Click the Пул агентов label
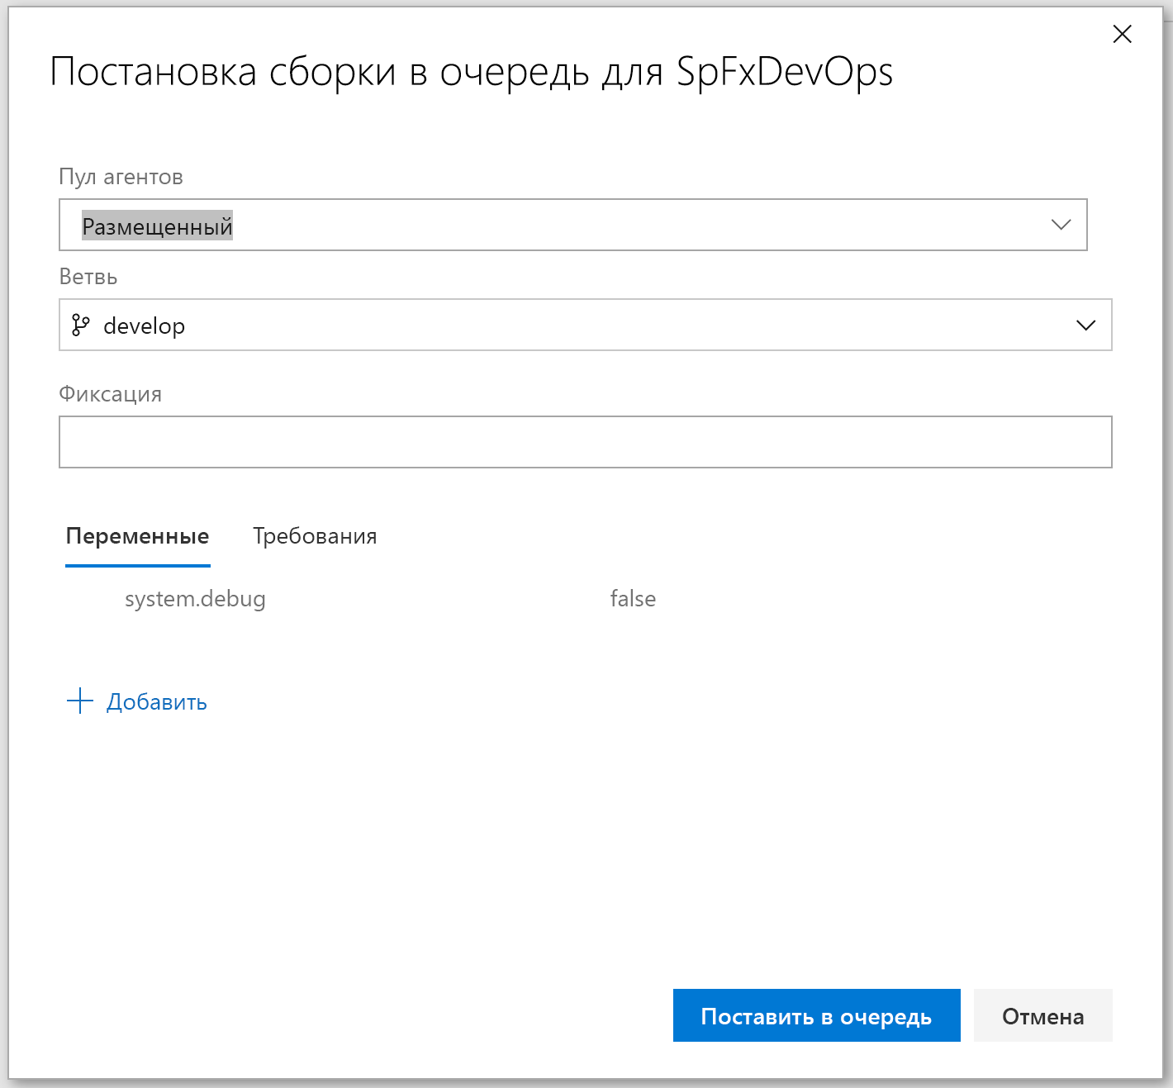1173x1088 pixels. tap(121, 177)
